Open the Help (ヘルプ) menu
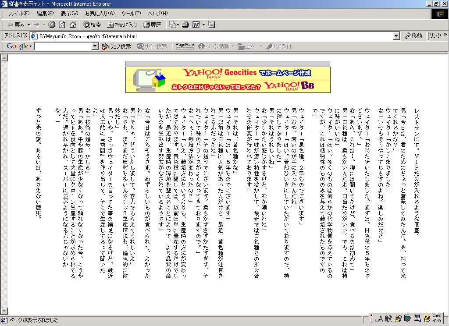This screenshot has height=326, width=449. tap(158, 14)
